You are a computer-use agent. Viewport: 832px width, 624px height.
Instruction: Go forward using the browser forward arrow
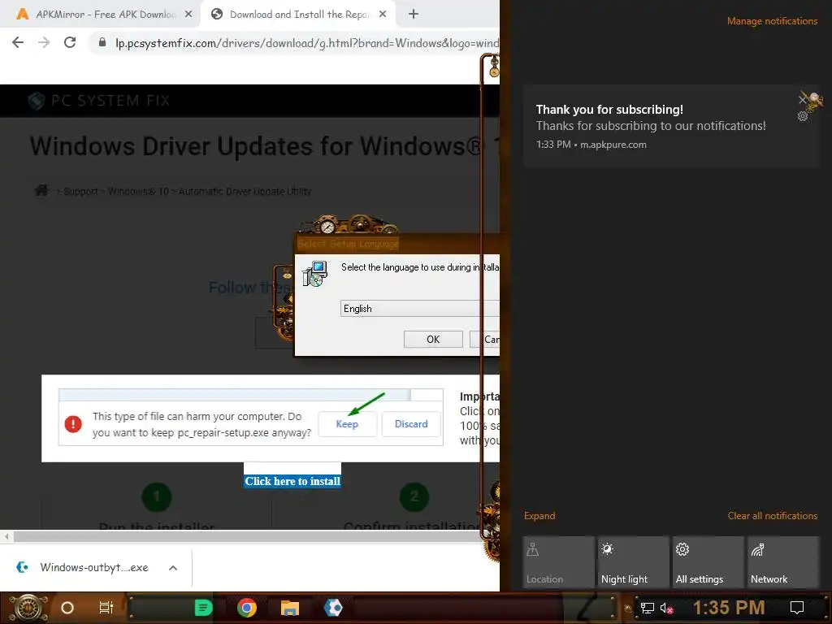pos(44,42)
